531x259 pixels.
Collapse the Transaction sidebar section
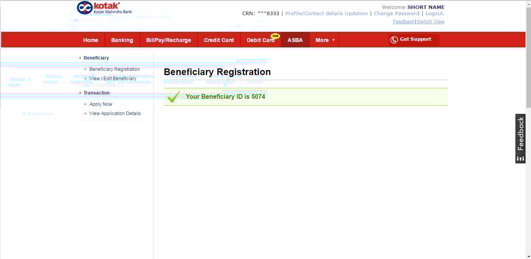pyautogui.click(x=96, y=93)
